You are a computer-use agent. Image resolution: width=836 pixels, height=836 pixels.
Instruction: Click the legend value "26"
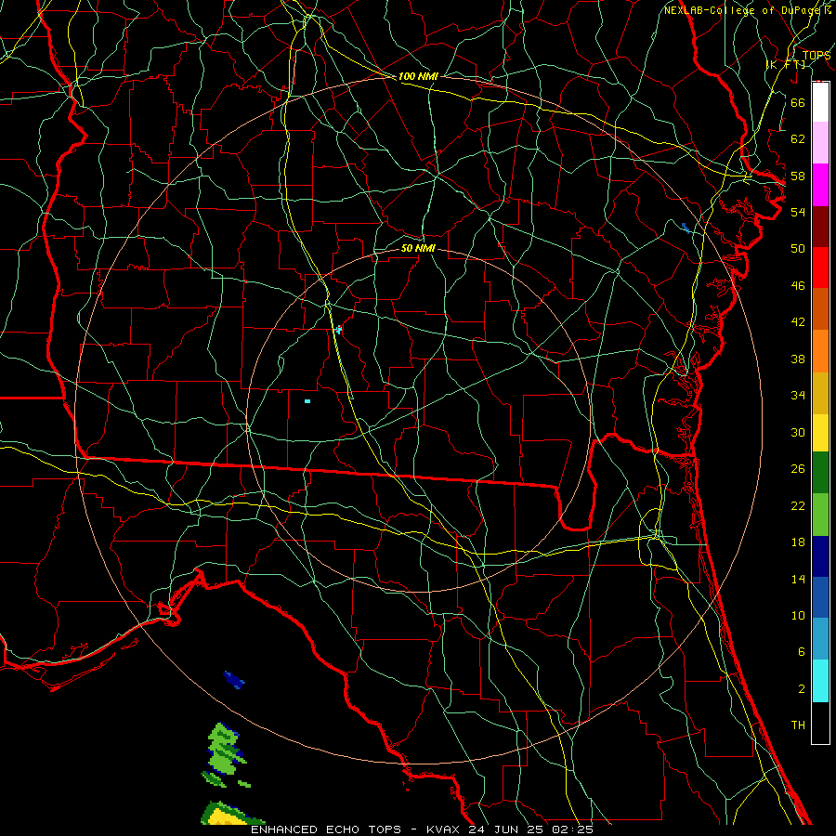point(798,469)
